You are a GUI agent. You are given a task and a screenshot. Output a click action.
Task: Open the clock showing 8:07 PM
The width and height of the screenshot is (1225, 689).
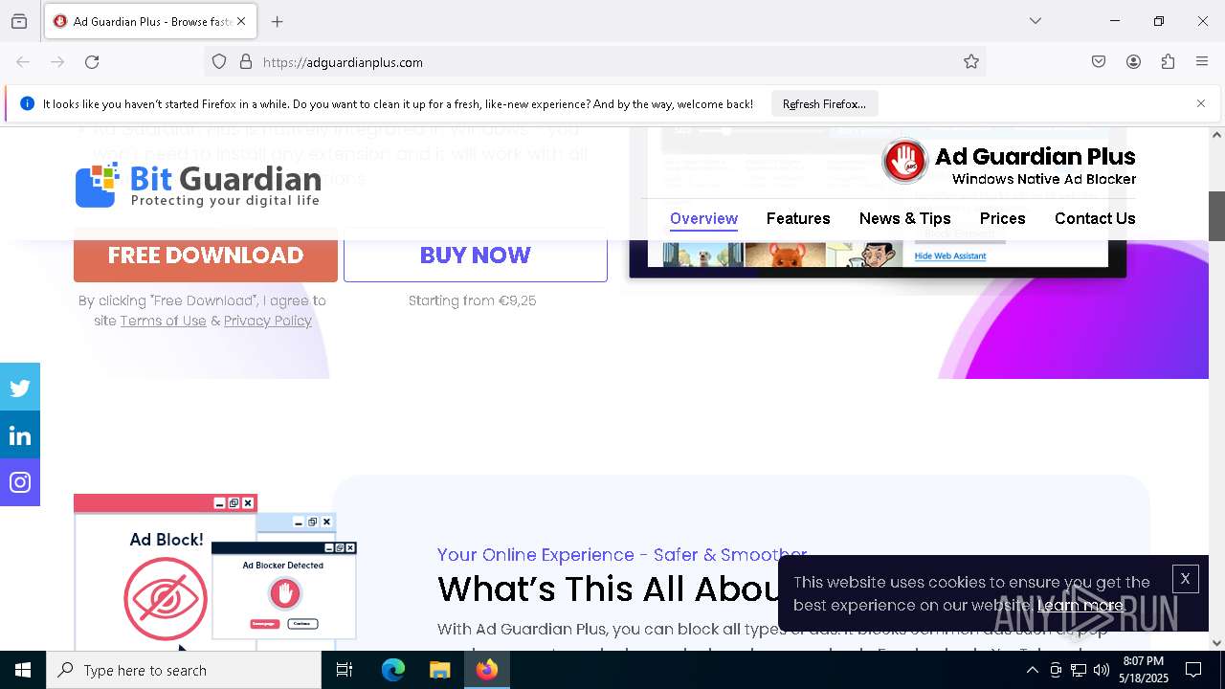coord(1144,670)
